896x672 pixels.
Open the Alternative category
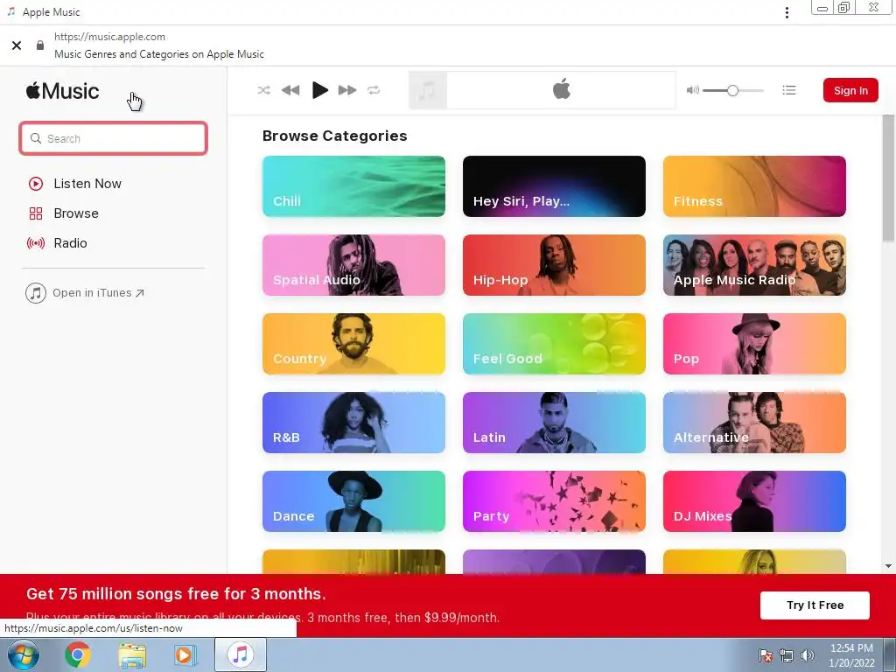coord(754,423)
